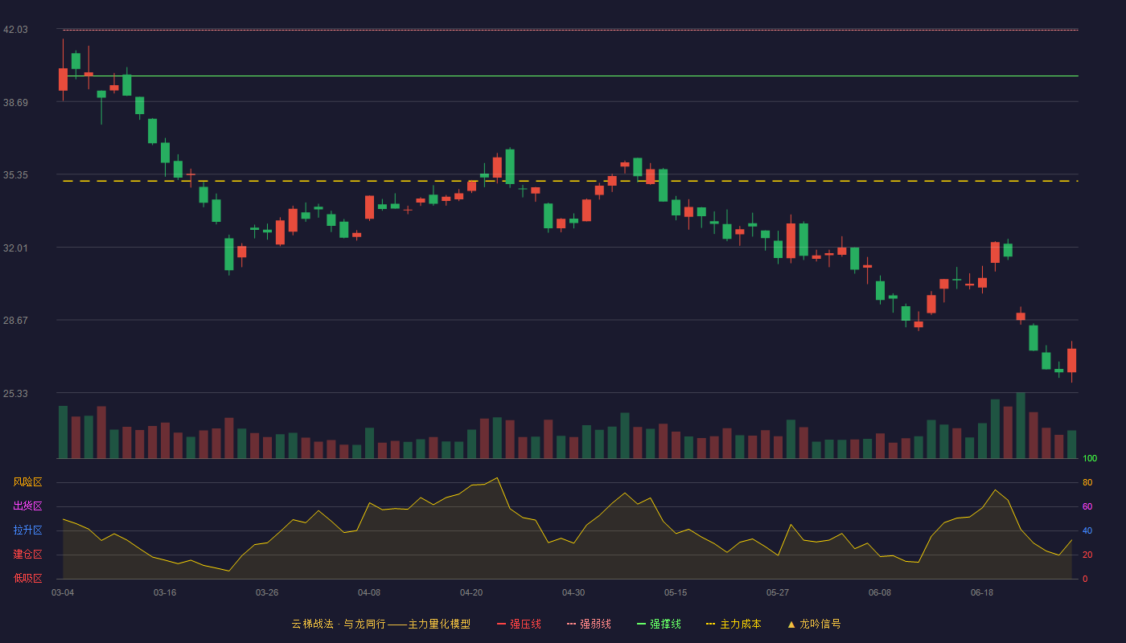The width and height of the screenshot is (1126, 643).
Task: Select the 拉升区 zone label
Action: 27,530
